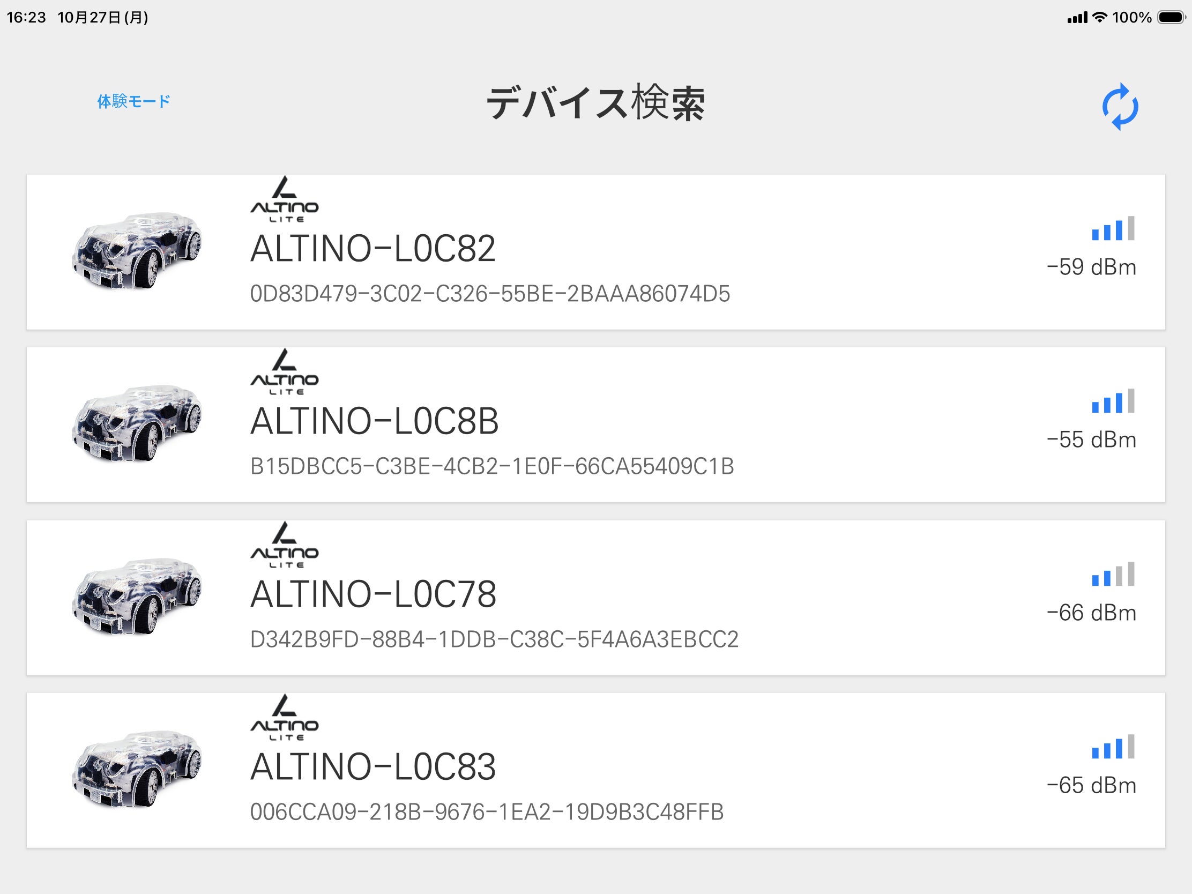Tap the car image of ALTINO-L0C78
Viewport: 1192px width, 894px height.
[137, 597]
